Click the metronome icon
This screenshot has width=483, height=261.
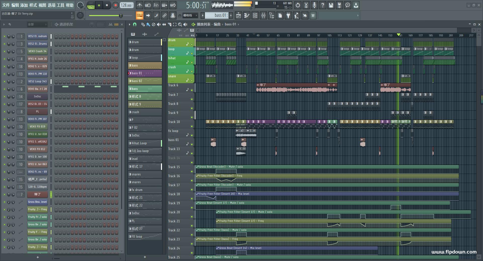(x=140, y=5)
